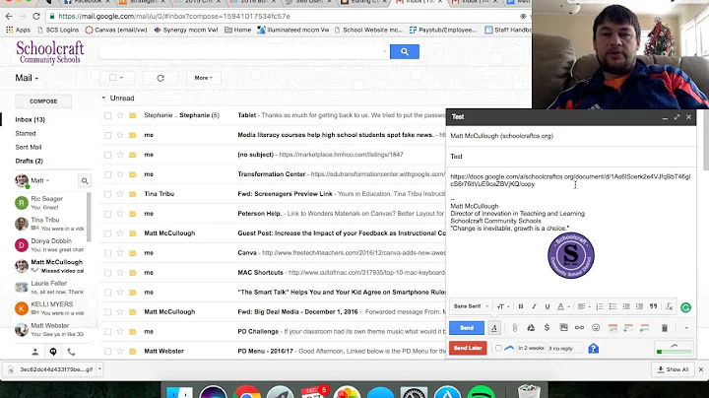Refresh the inbox
Image resolution: width=709 pixels, height=398 pixels.
(161, 78)
